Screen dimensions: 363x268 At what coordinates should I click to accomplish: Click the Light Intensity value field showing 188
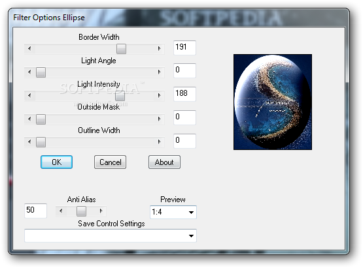[184, 94]
